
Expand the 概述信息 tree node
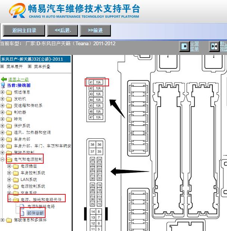click(x=2, y=92)
